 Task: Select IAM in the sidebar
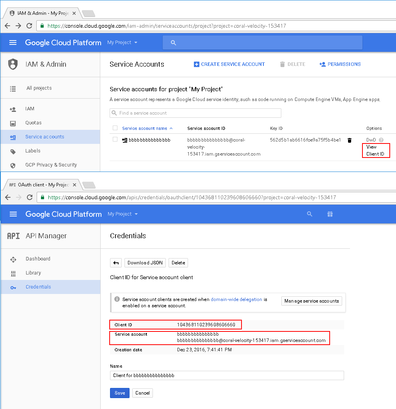point(30,109)
